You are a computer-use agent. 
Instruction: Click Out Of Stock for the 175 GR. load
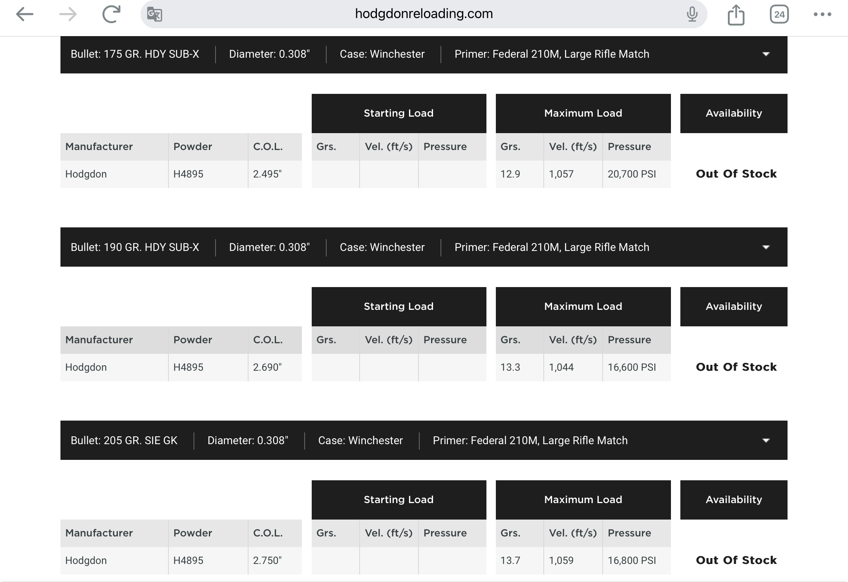coord(736,174)
